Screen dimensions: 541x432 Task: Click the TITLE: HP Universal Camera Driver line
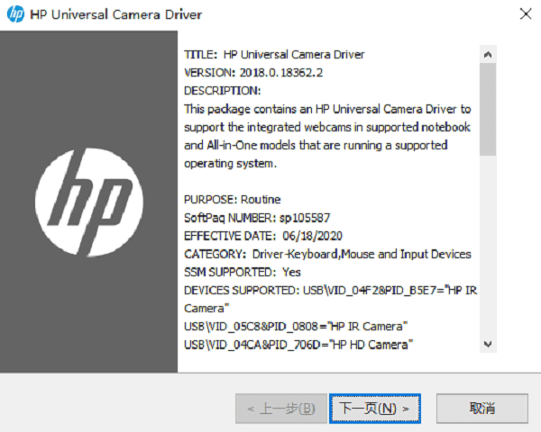pos(274,54)
